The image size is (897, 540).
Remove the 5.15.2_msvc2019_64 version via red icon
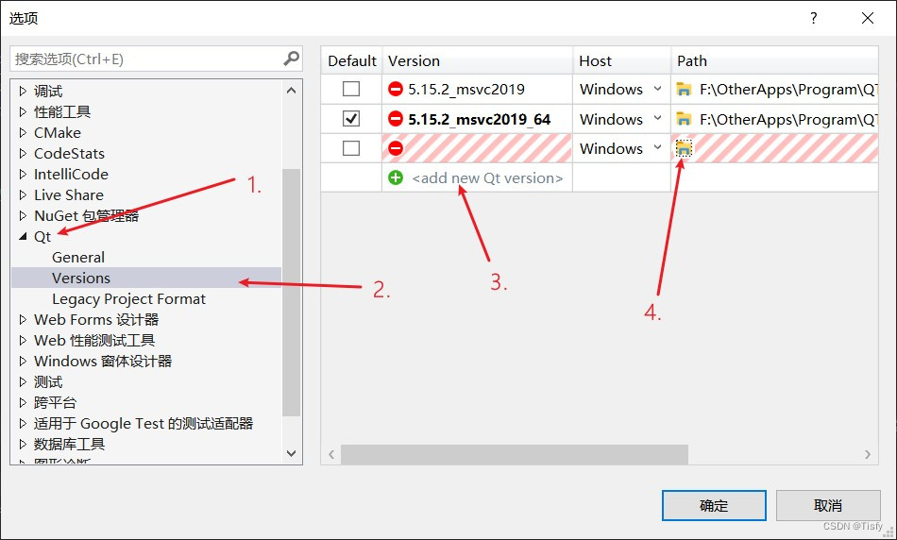[396, 119]
